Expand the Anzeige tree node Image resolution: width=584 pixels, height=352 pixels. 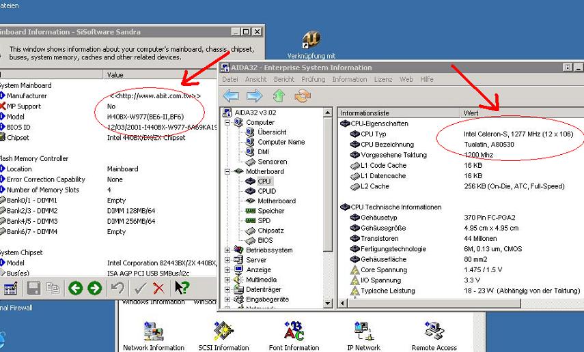[x=227, y=269]
